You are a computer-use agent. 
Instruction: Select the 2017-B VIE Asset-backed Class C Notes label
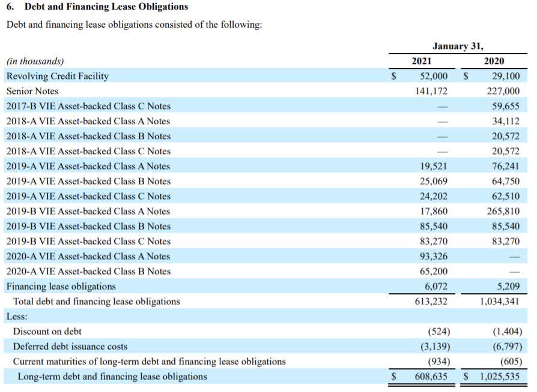point(88,106)
